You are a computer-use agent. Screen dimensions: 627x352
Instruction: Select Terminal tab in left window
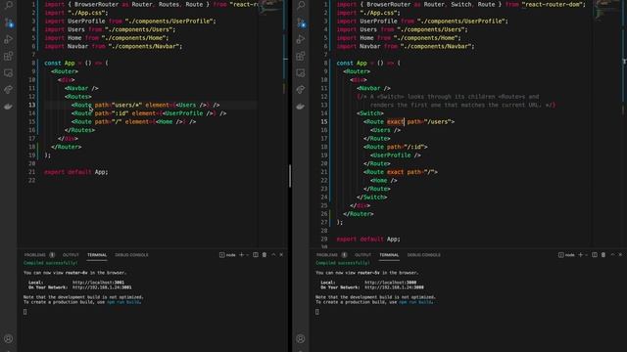97,255
